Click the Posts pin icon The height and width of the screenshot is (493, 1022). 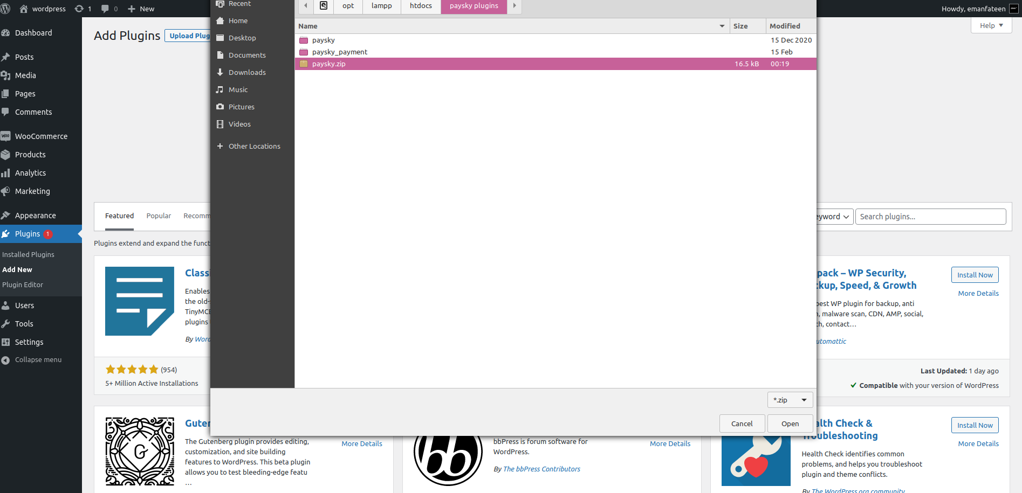(x=6, y=57)
